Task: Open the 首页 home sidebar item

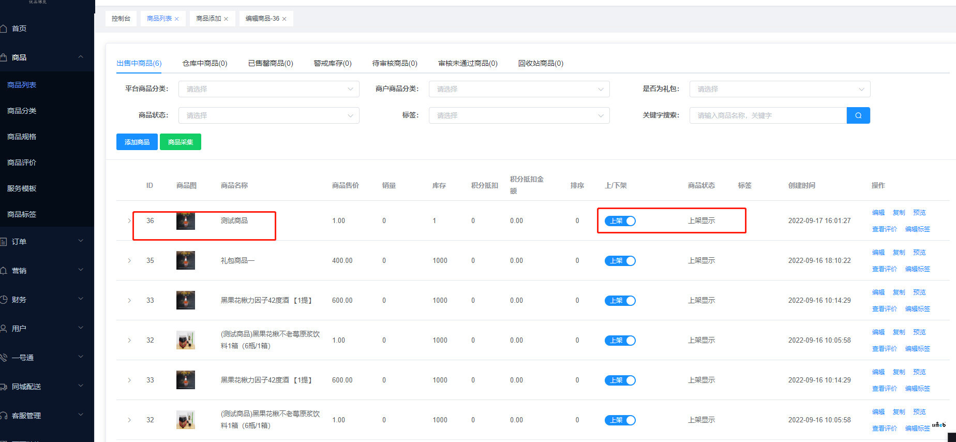Action: [19, 28]
